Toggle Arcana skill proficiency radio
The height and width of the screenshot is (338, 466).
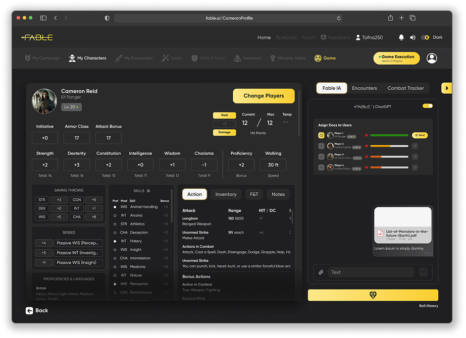(115, 215)
